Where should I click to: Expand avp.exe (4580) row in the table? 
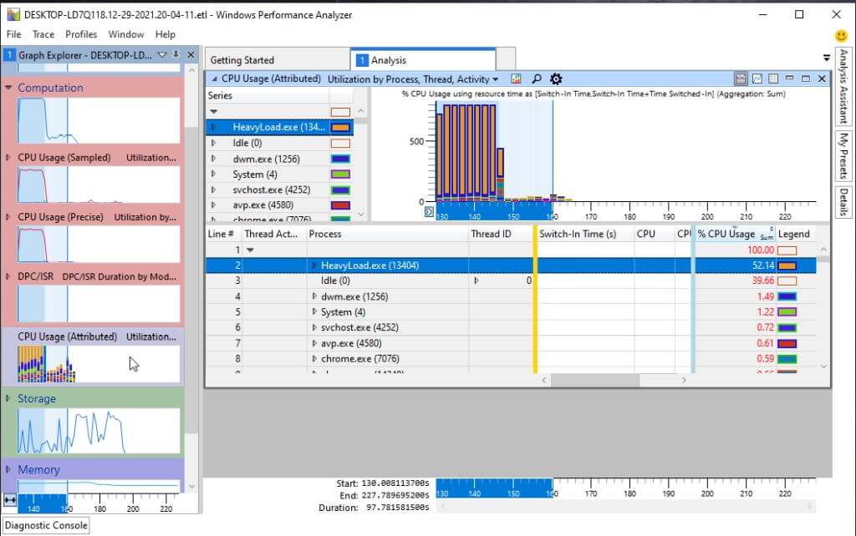tap(314, 343)
